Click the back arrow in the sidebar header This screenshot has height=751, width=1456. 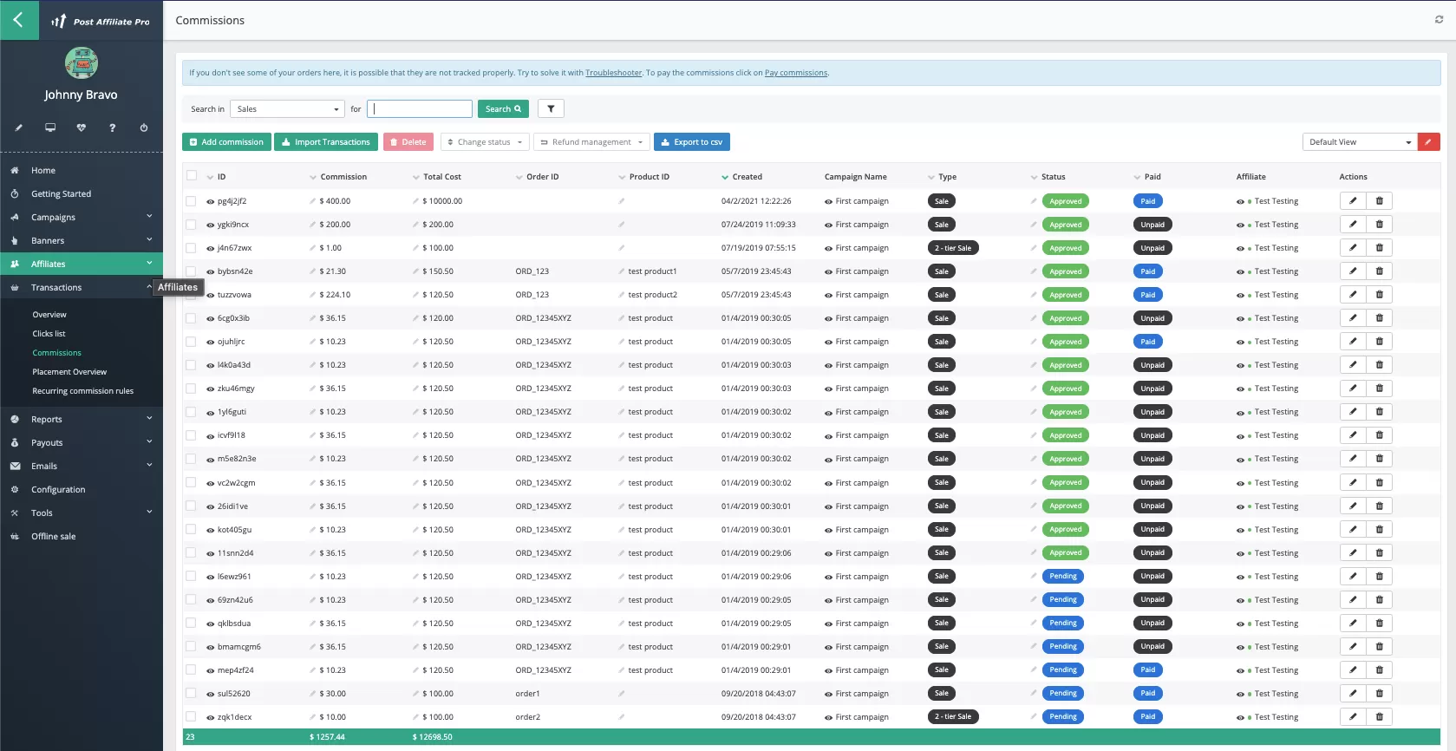pos(18,20)
